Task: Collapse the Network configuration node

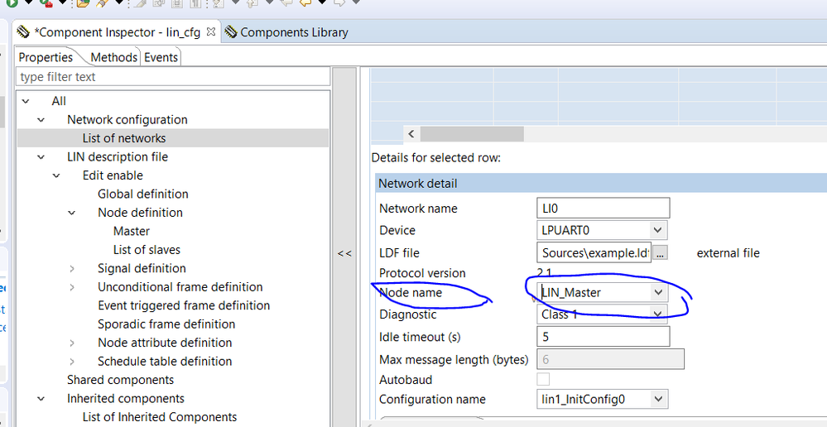Action: pyautogui.click(x=41, y=120)
